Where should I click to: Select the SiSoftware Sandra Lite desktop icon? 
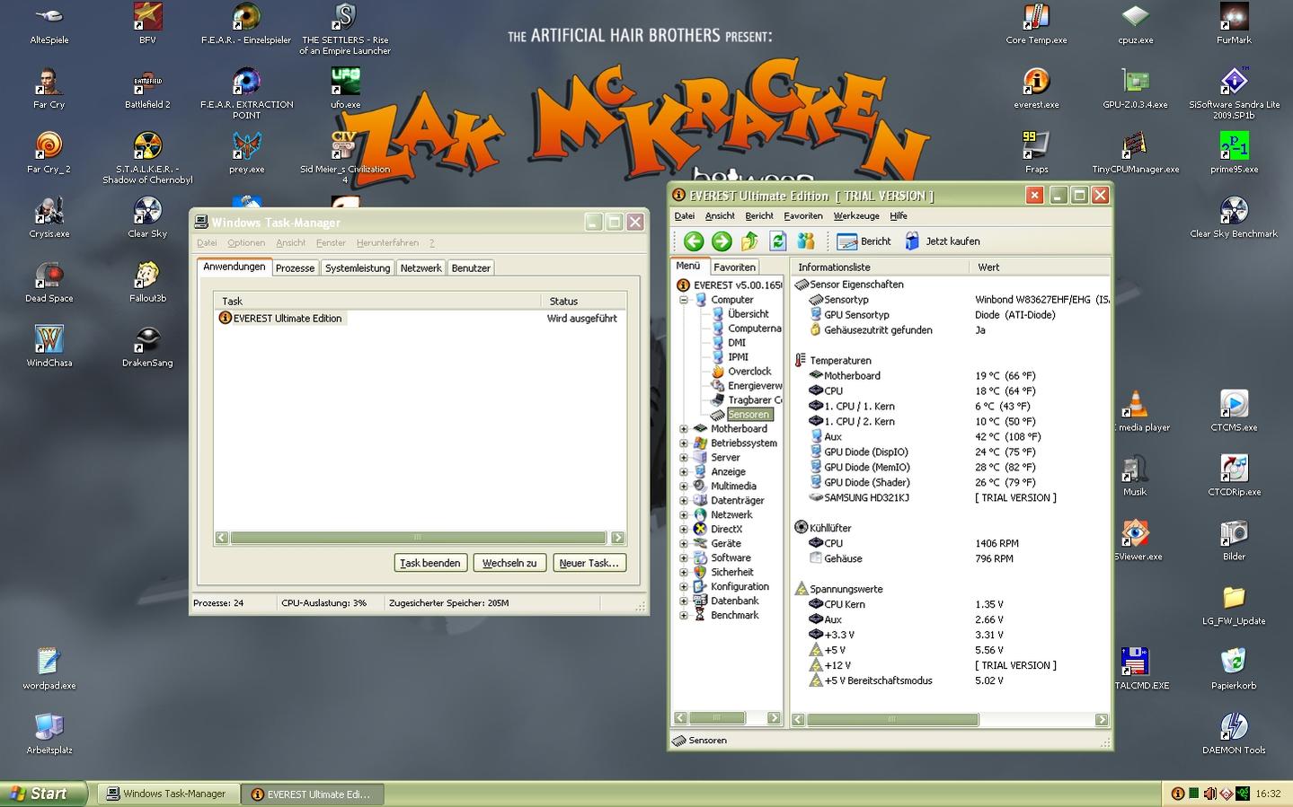(1234, 93)
